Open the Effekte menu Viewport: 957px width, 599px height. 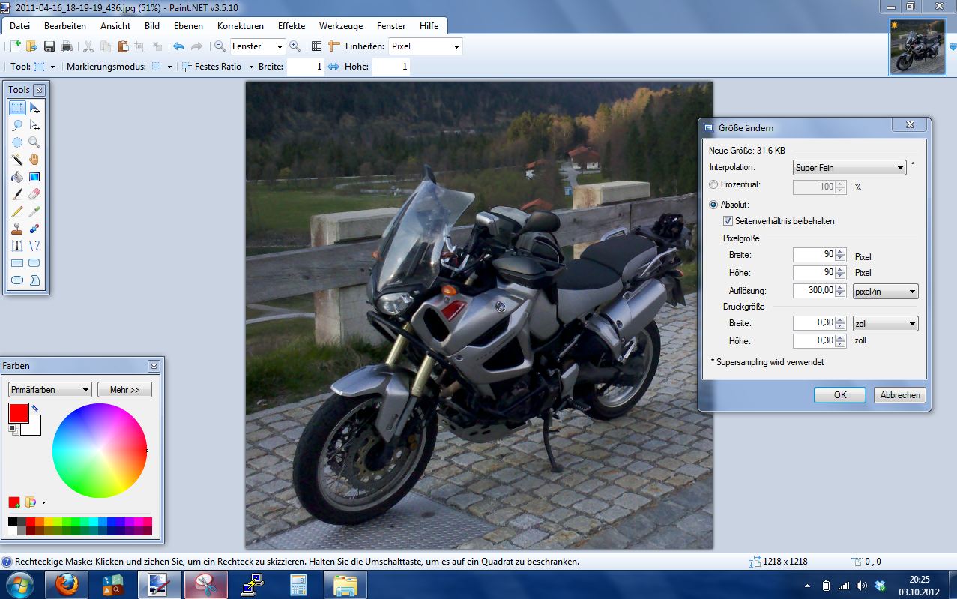pos(292,25)
